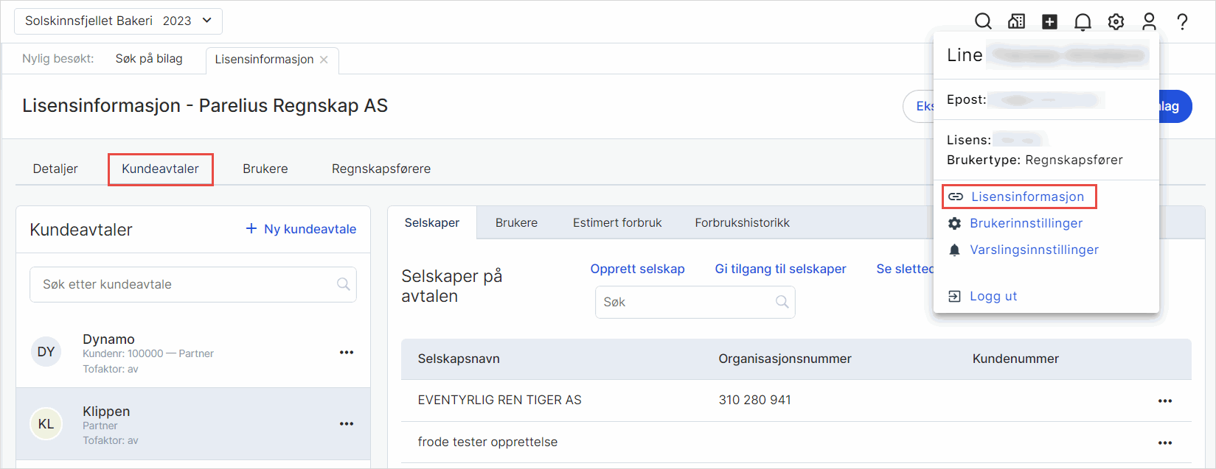Click the user profile icon

pos(1149,21)
